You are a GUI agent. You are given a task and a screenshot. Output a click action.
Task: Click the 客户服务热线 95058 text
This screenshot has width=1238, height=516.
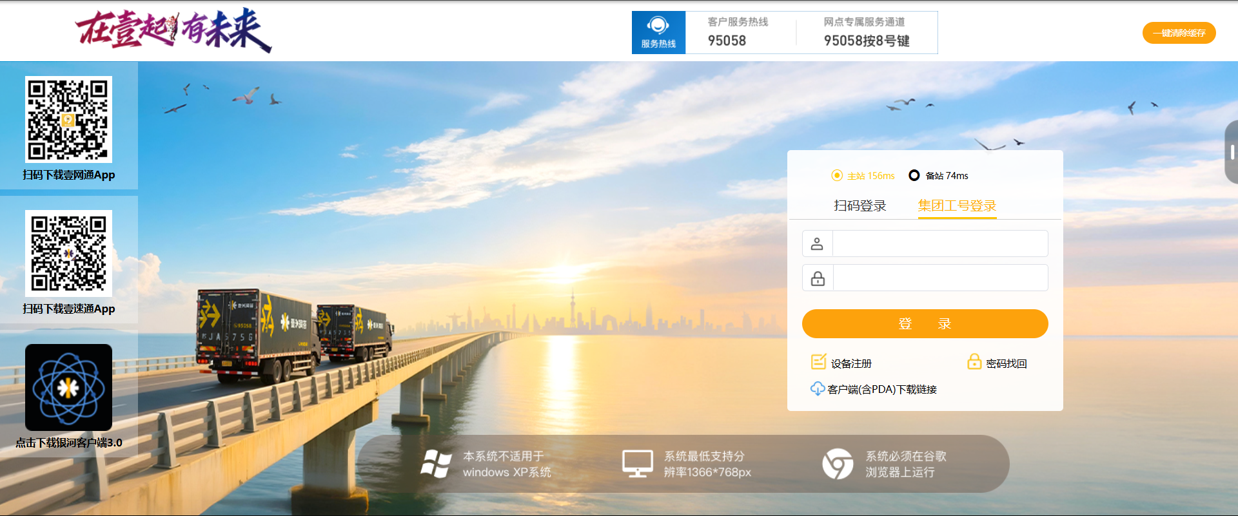pos(738,32)
